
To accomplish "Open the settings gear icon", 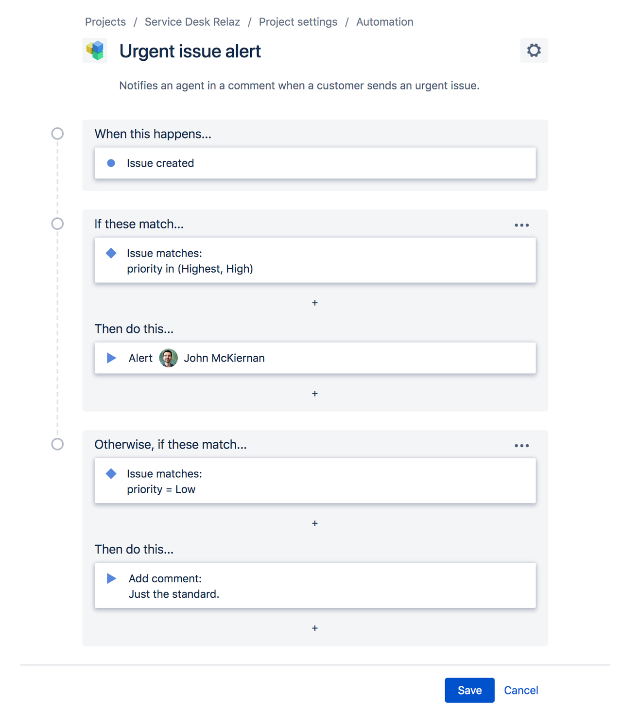I will pyautogui.click(x=534, y=51).
